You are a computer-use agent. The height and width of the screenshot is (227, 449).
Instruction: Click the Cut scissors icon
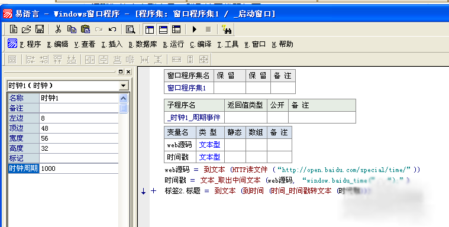click(x=58, y=29)
